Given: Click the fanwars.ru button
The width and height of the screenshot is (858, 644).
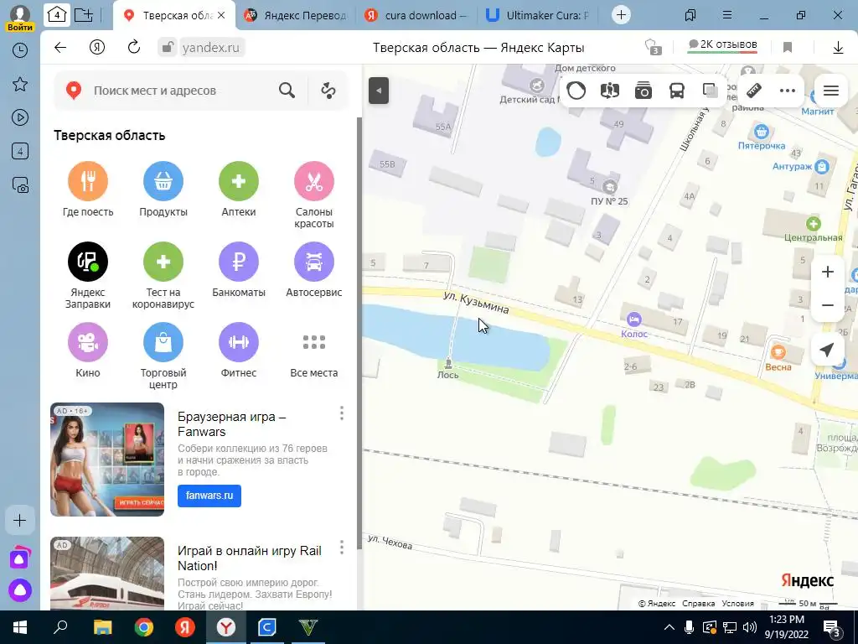Looking at the screenshot, I should click(209, 496).
